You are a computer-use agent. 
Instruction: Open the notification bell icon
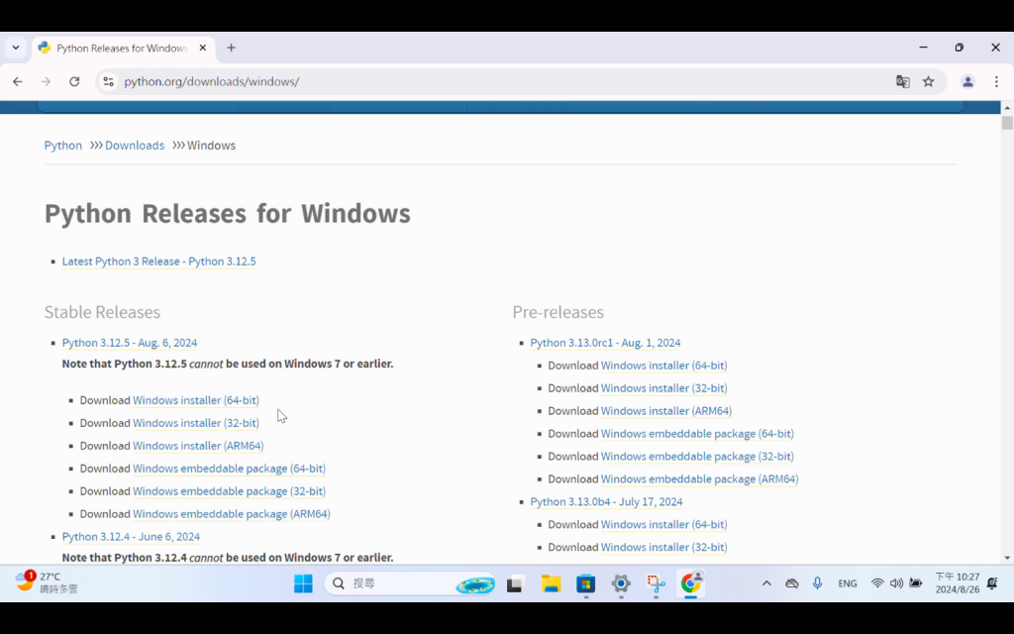(992, 583)
